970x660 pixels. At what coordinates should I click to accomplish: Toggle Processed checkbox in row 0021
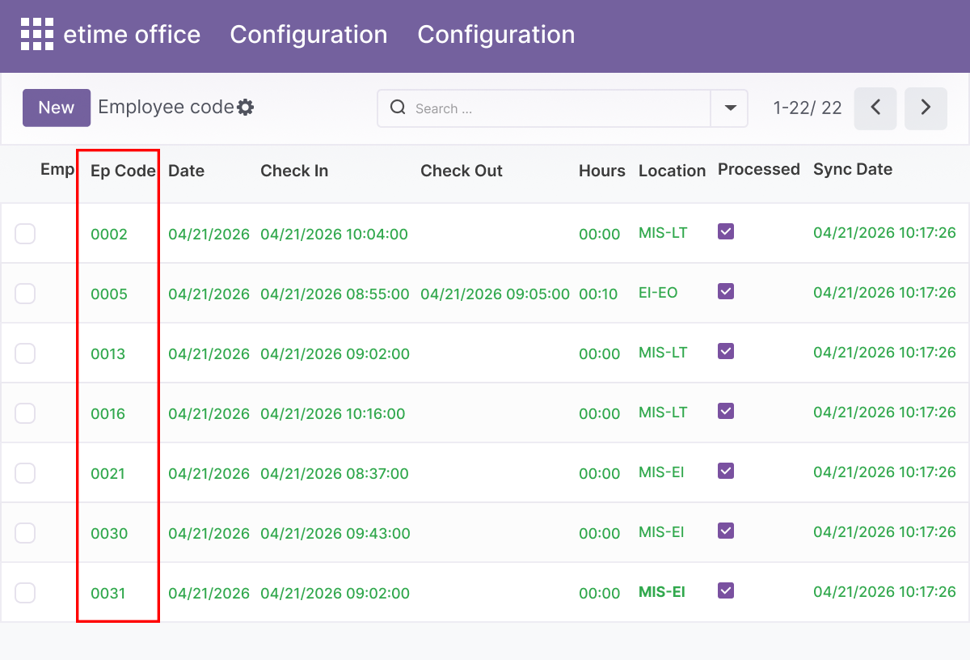[x=726, y=471]
